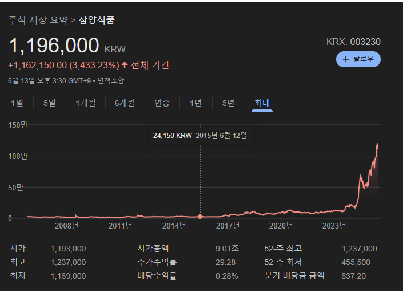Click the 2008년 x-axis label
Image resolution: width=403 pixels, height=293 pixels.
(x=66, y=226)
